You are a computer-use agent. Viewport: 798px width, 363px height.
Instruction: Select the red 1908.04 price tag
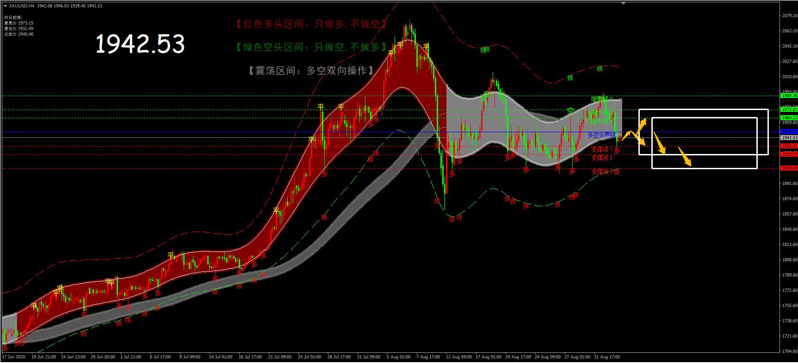coord(789,168)
